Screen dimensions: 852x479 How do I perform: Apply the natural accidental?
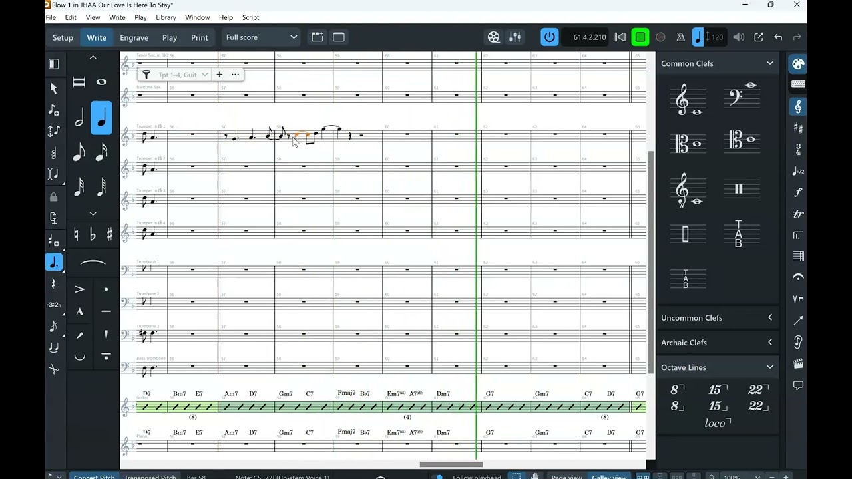tap(76, 234)
